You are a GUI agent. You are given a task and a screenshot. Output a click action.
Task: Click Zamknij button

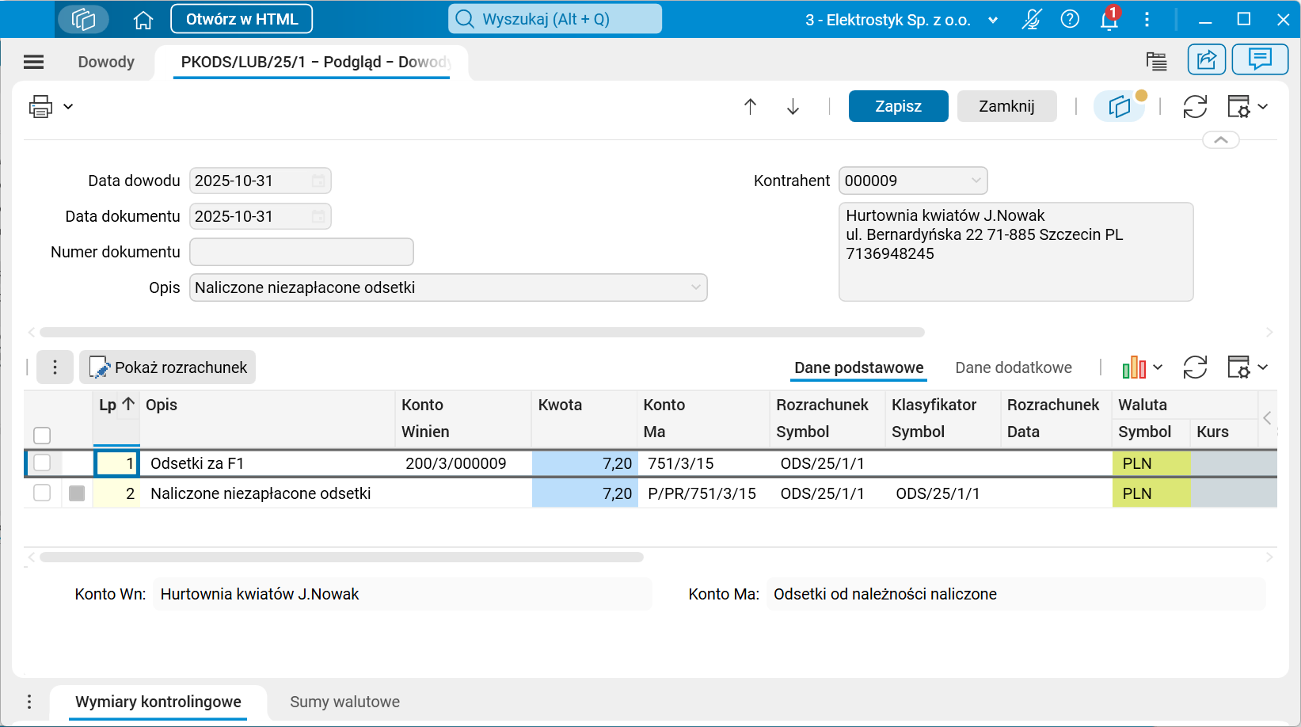1006,106
